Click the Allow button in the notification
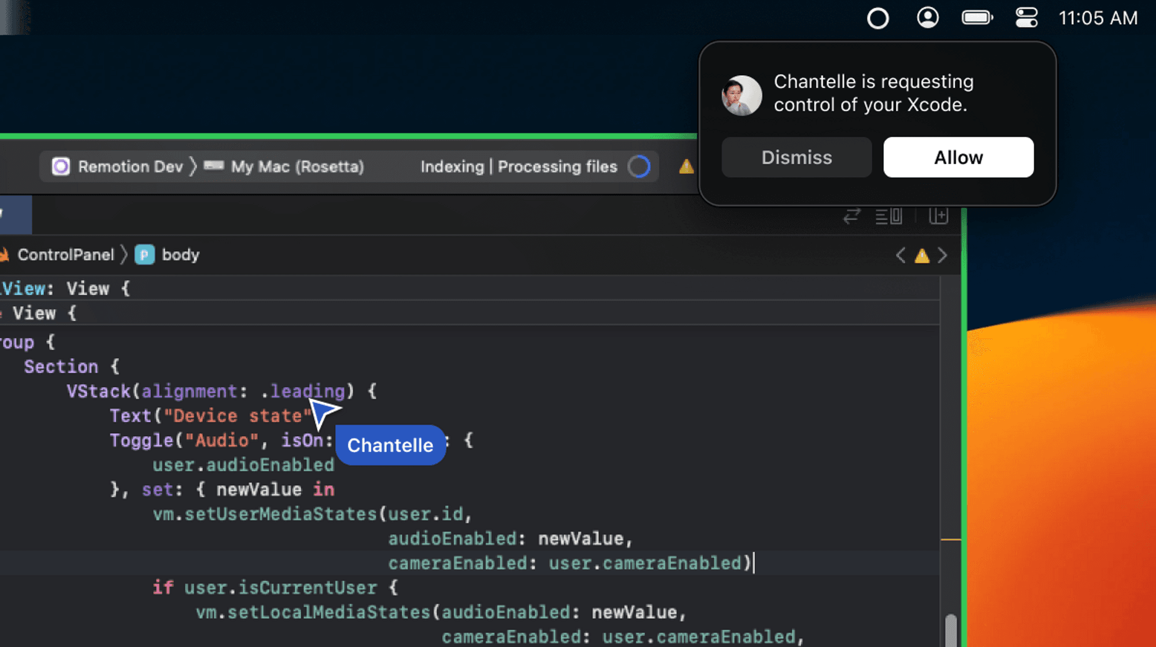The width and height of the screenshot is (1156, 647). 958,157
